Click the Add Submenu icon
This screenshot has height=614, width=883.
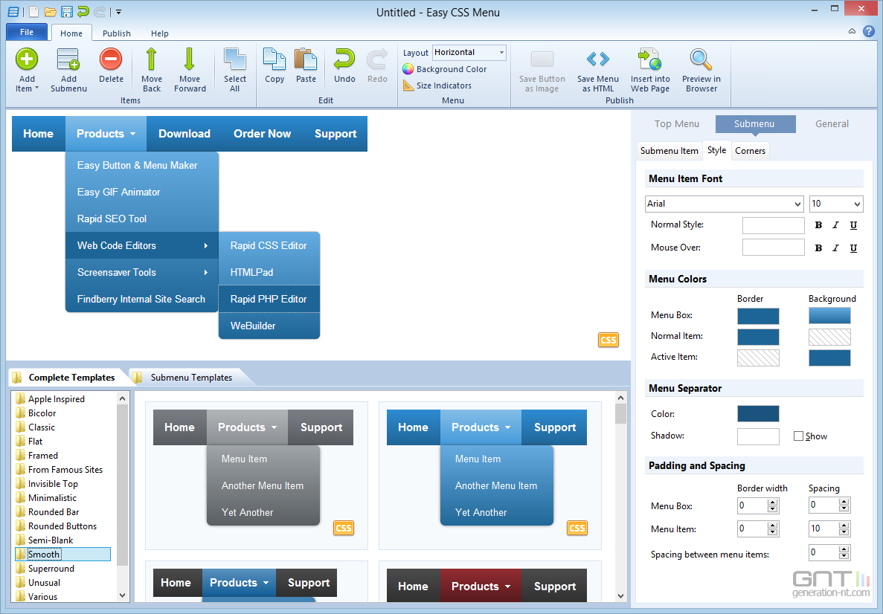[x=68, y=60]
